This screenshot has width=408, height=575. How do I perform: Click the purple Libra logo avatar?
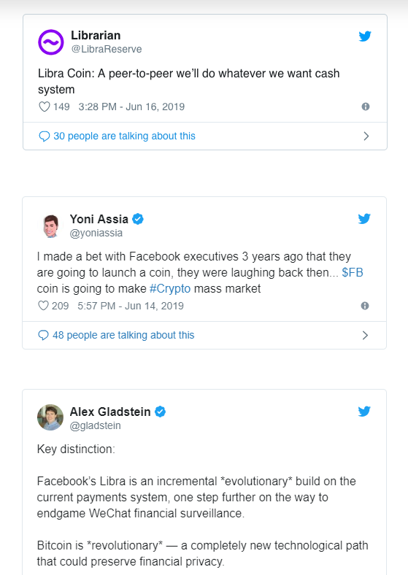(51, 42)
